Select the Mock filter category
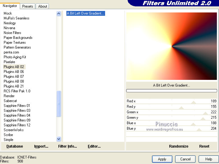This screenshot has height=164, width=219. 8,13
